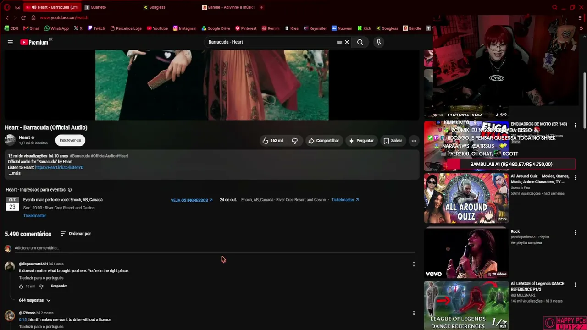Click Ver playlist completa under Rock
Viewport: 587px width, 330px height.
(x=526, y=243)
